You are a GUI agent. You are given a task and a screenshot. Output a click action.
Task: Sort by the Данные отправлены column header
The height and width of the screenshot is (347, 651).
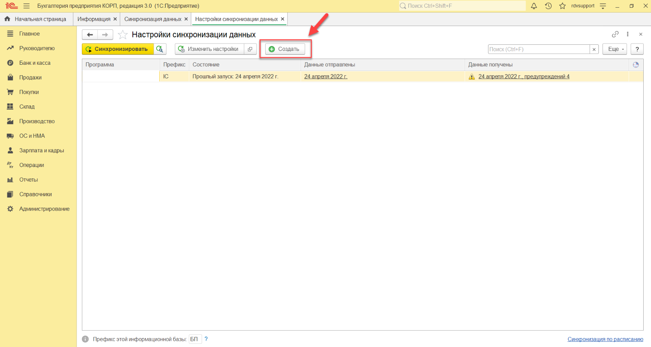tap(383, 65)
